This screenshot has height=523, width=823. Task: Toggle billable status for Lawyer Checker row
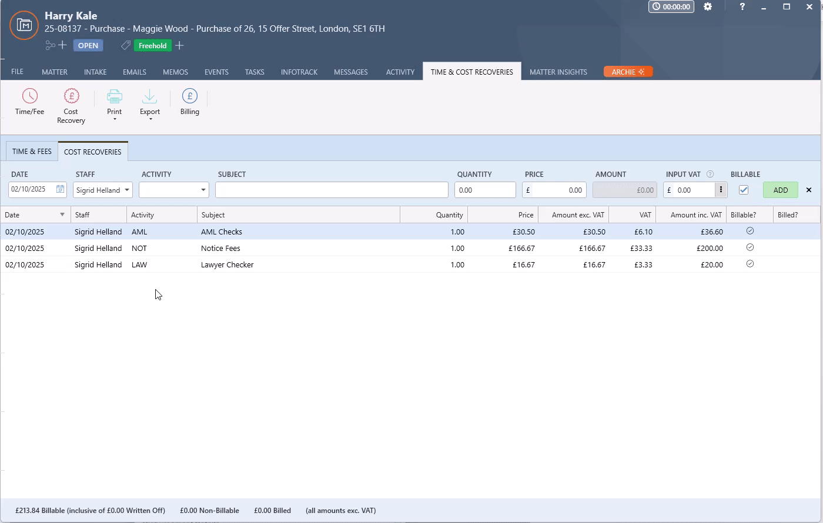(x=750, y=264)
